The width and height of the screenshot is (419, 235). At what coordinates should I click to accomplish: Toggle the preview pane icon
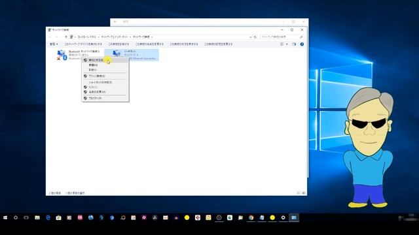click(x=294, y=44)
